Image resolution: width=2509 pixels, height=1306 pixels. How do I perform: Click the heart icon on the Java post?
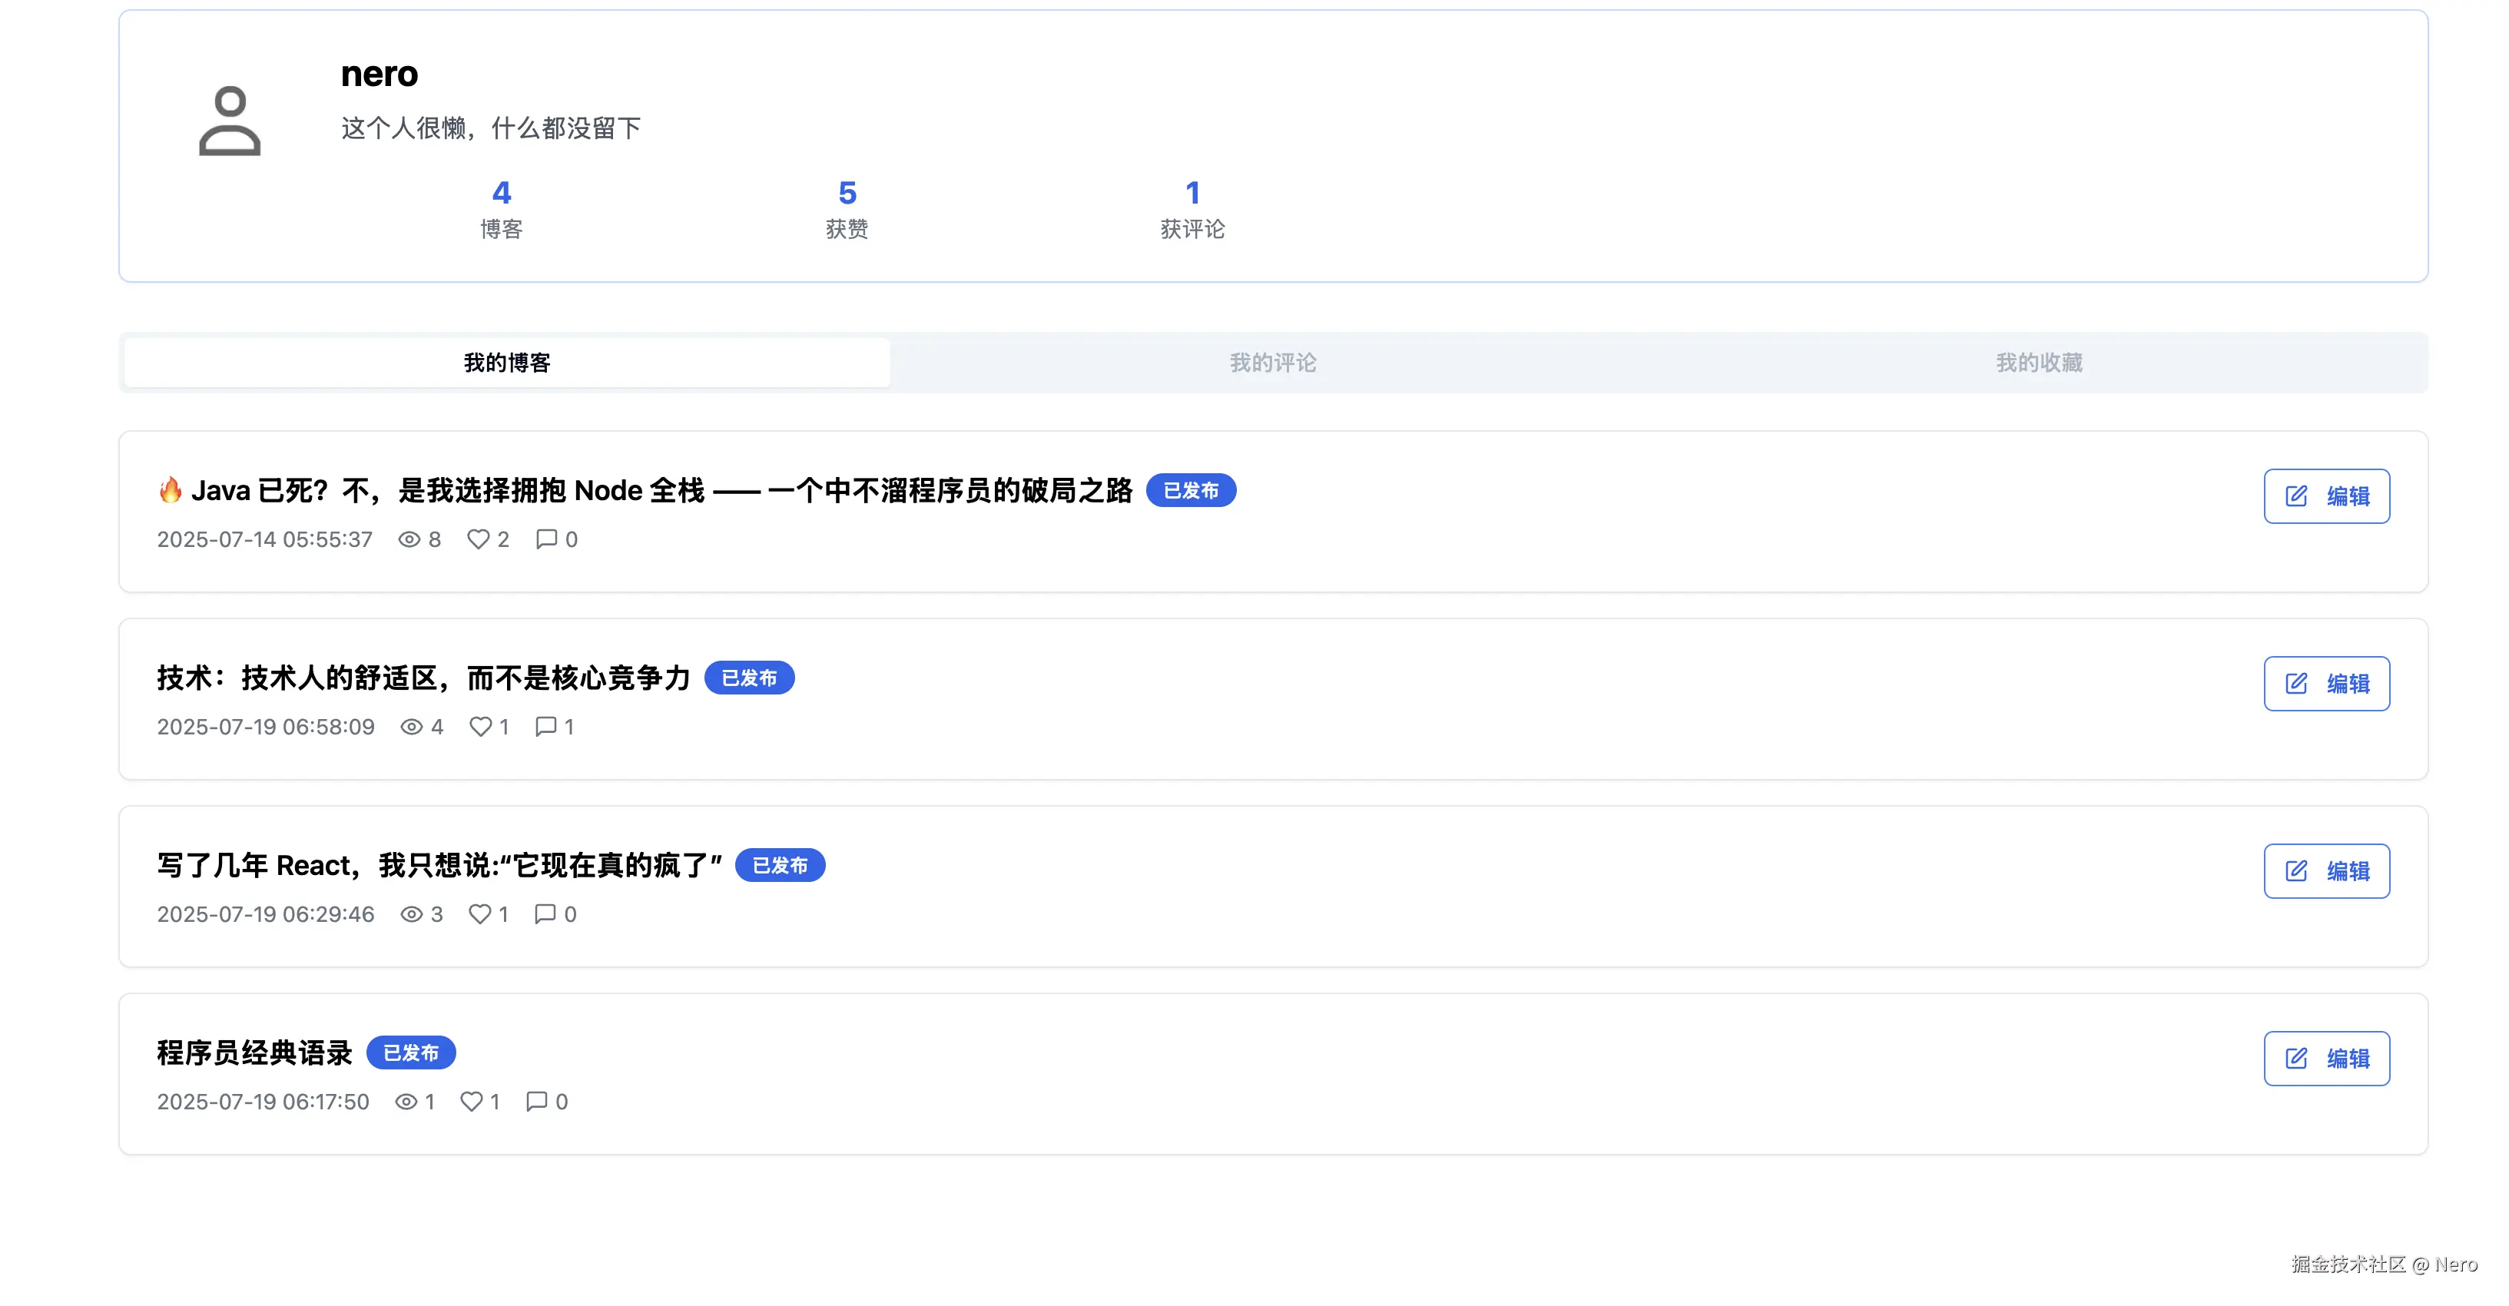coord(477,539)
